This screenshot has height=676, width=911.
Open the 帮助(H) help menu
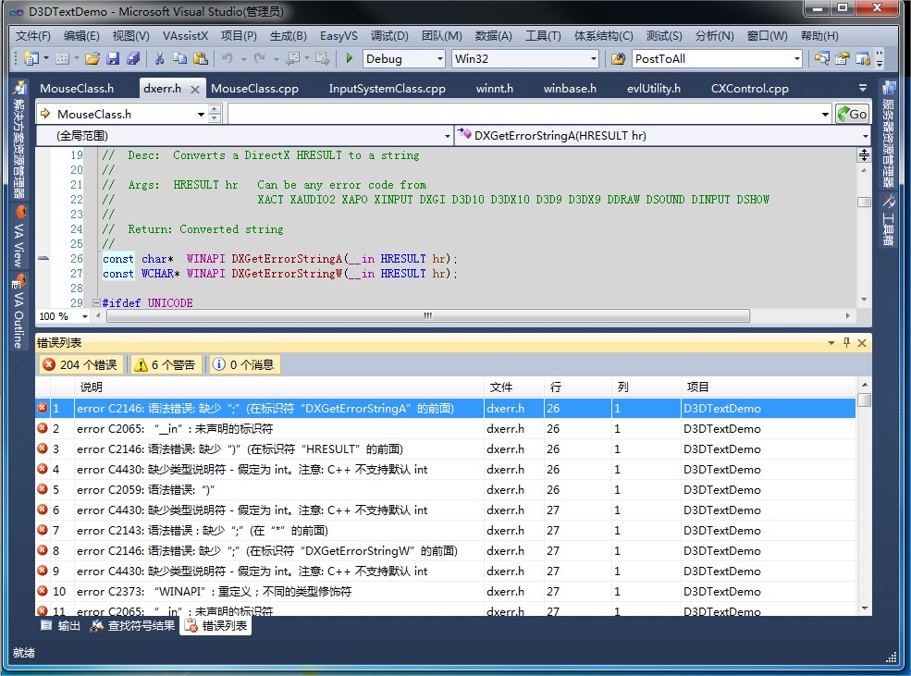819,35
